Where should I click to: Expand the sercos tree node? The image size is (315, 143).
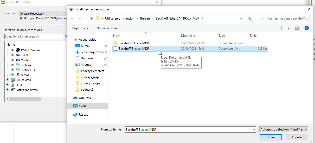pyautogui.click(x=12, y=75)
